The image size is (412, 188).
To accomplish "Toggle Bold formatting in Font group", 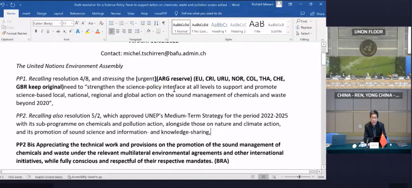I will tap(36, 32).
